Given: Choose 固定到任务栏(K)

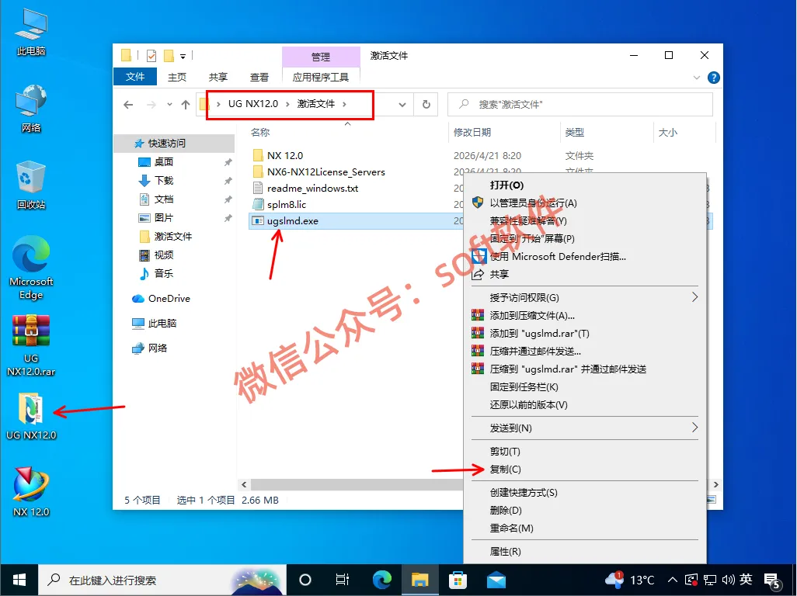Looking at the screenshot, I should click(x=584, y=386).
